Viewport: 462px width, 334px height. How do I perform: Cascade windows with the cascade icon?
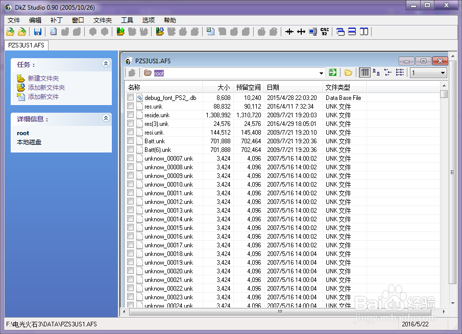[341, 32]
